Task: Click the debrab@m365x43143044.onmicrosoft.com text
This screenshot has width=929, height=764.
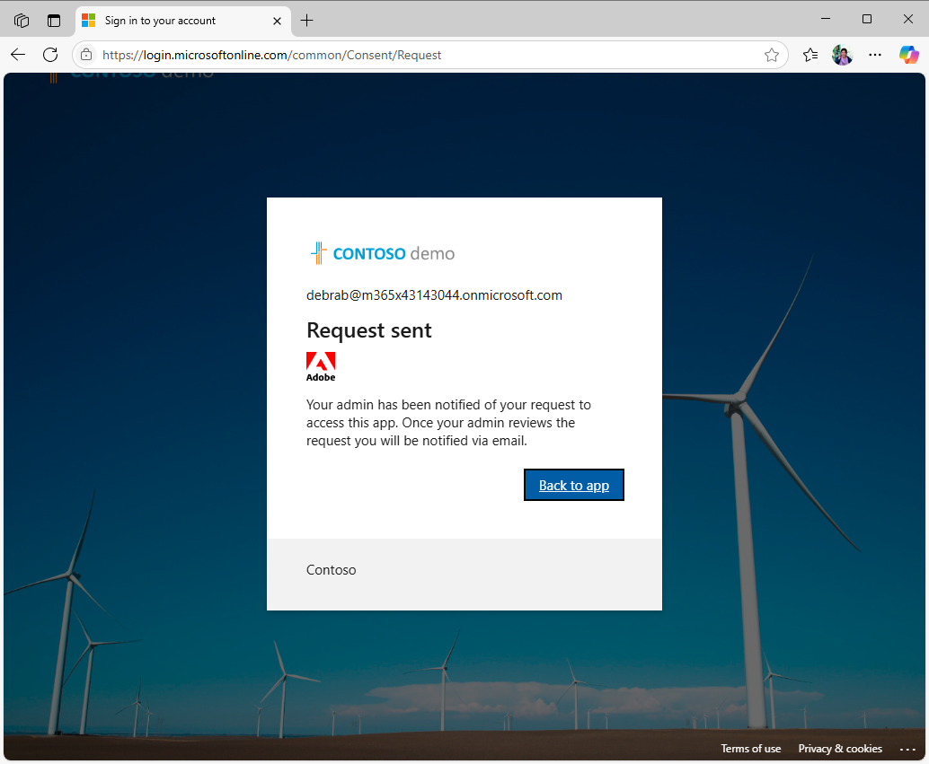Action: pos(434,295)
